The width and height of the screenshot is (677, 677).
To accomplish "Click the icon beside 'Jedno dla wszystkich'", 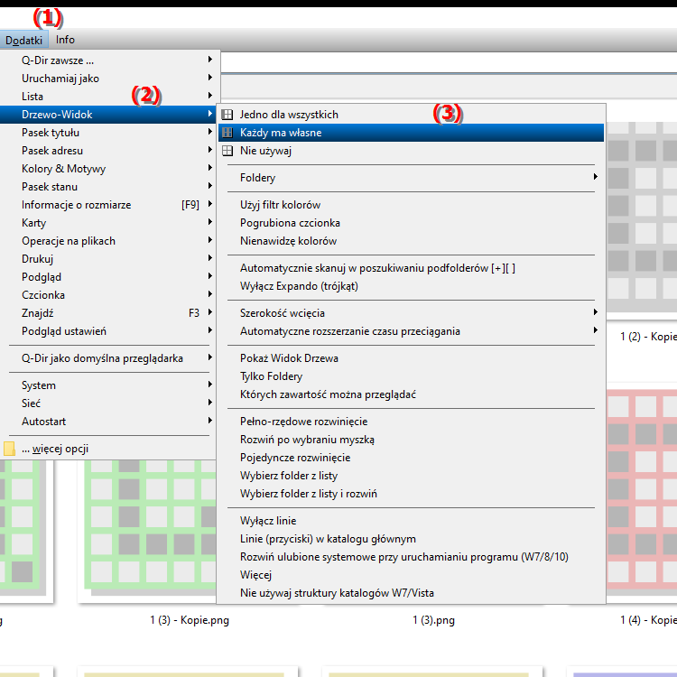I will point(227,115).
